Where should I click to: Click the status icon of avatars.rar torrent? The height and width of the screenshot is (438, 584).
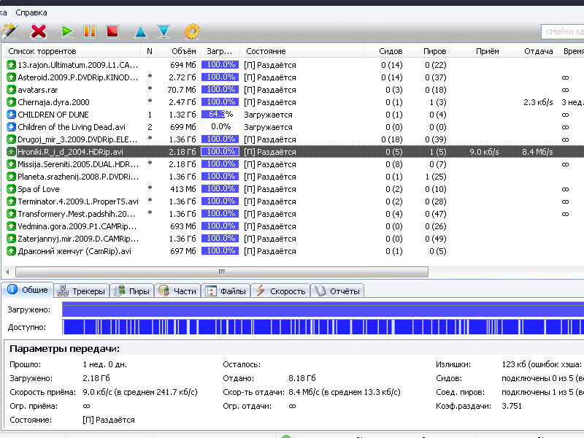[x=11, y=90]
